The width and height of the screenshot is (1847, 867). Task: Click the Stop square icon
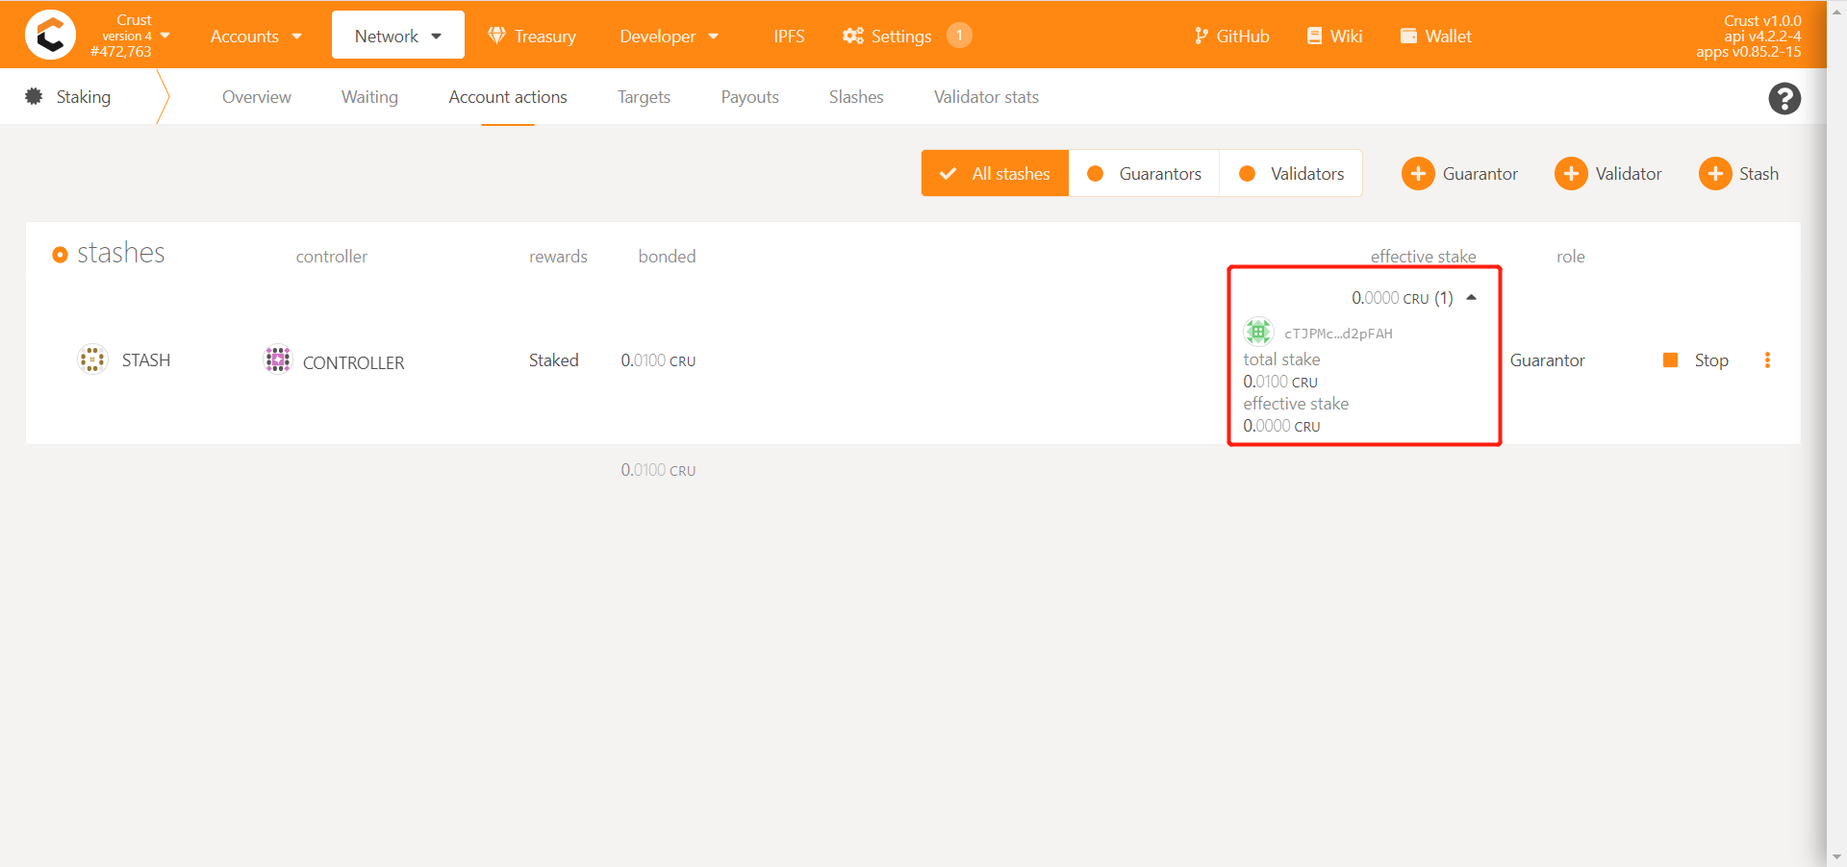pos(1670,360)
